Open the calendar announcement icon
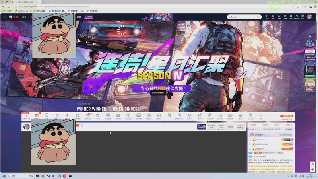Viewport: 318px width, 179px height. point(149,116)
